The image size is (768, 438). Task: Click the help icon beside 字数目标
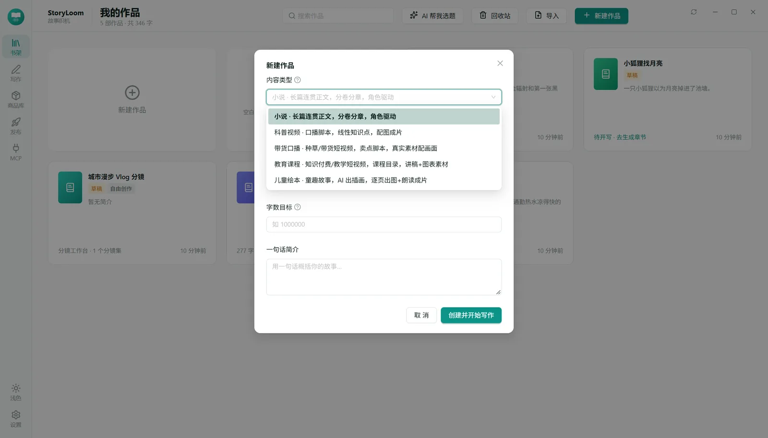pos(298,207)
